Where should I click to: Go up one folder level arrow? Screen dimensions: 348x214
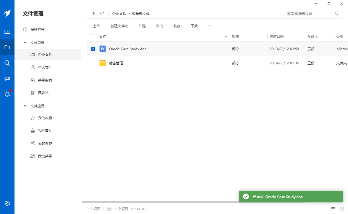coord(93,14)
